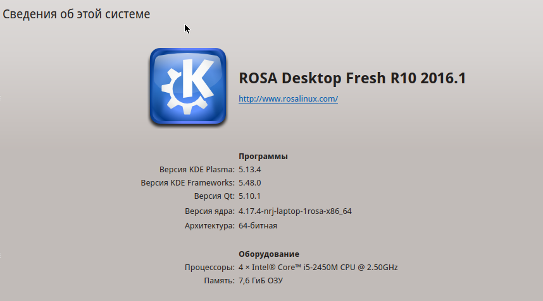
Task: Select the Qt version value 5.10.1
Action: [249, 196]
